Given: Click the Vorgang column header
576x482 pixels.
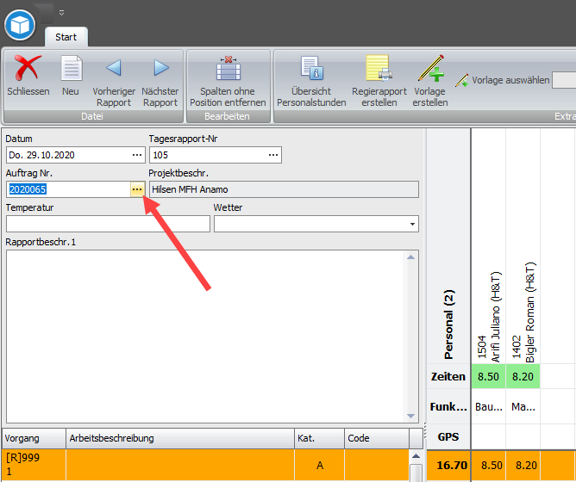Looking at the screenshot, I should pos(34,438).
